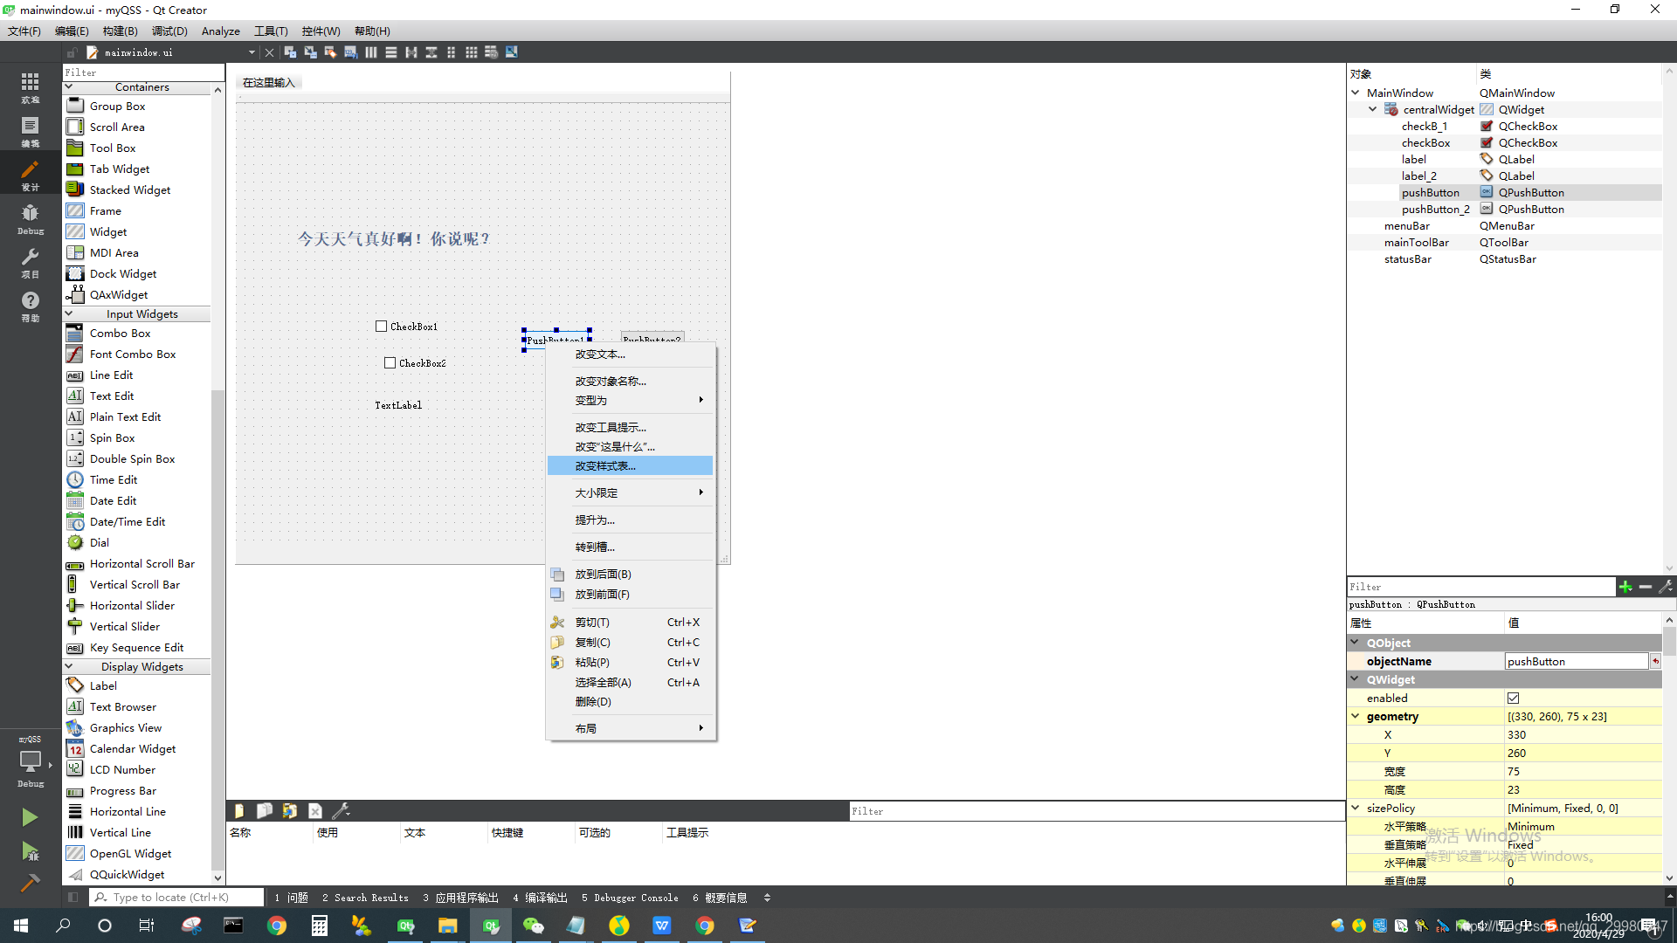Image resolution: width=1677 pixels, height=943 pixels.
Task: Click the Edit Tab Order toolbar icon
Action: point(350,52)
